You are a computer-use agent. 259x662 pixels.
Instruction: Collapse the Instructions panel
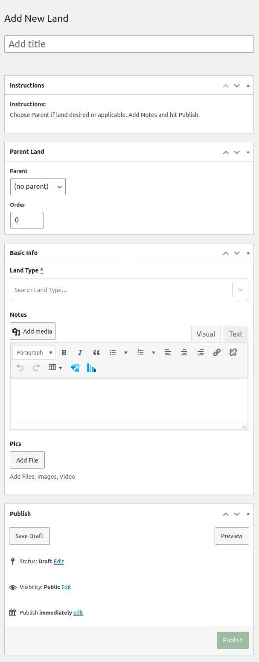tap(248, 85)
